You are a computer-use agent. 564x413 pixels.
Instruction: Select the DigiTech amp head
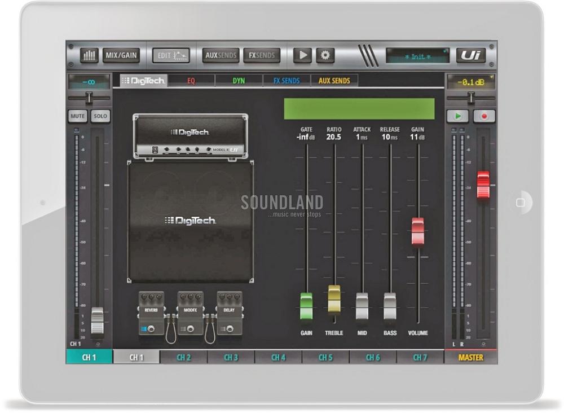pos(190,137)
